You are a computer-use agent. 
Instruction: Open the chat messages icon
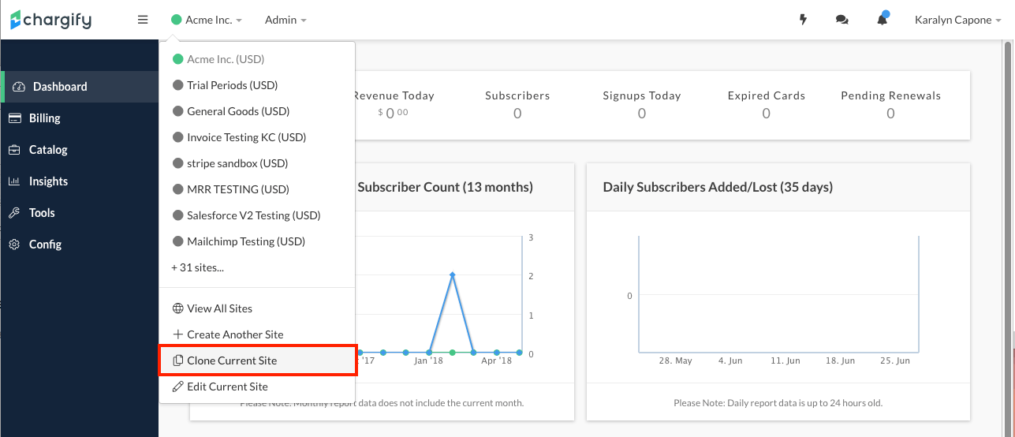[x=841, y=20]
